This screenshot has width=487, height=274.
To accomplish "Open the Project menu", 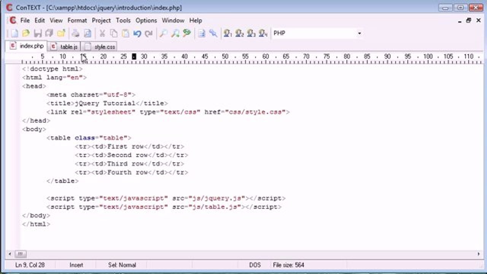I will coord(101,21).
